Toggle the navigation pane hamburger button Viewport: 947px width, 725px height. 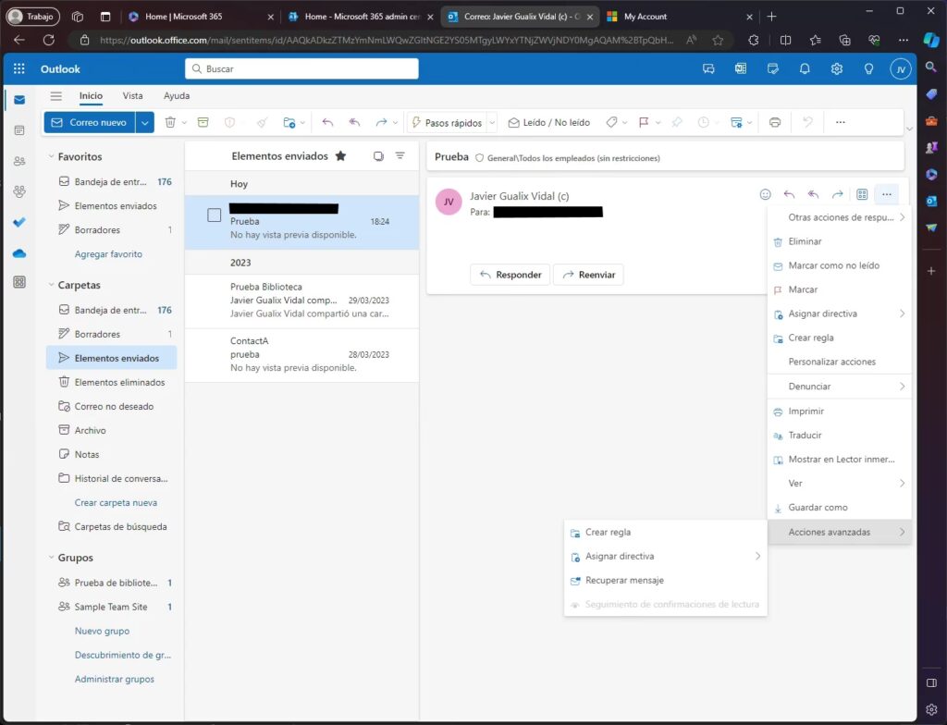click(x=56, y=96)
